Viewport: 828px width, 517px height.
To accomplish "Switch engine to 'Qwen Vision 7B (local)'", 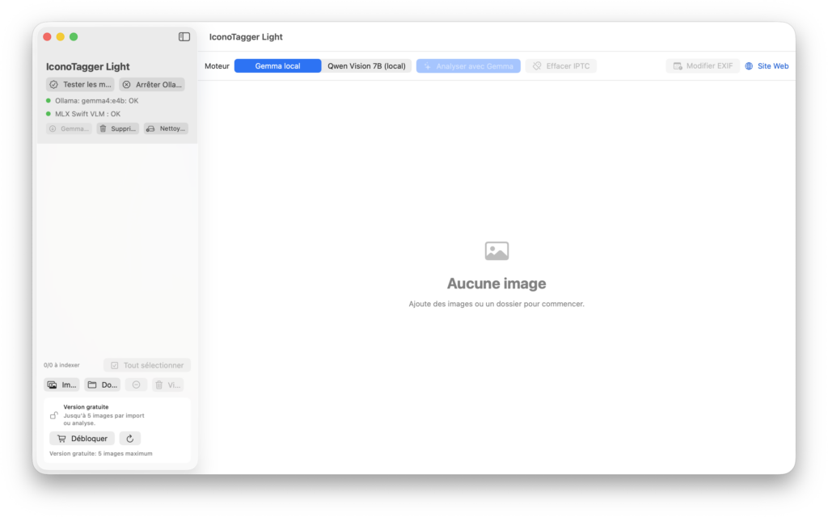I will click(x=366, y=66).
